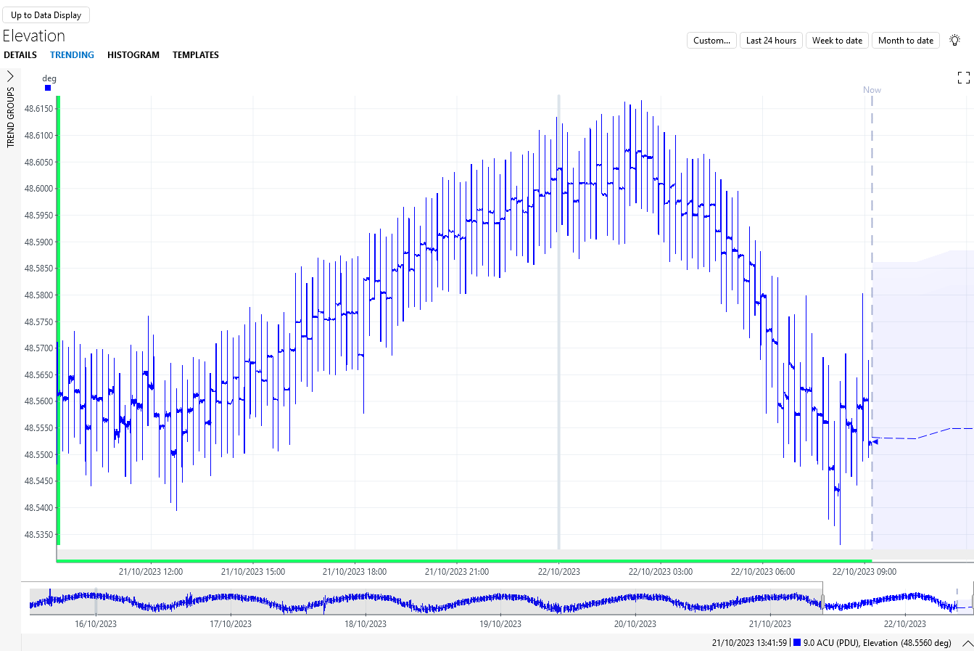Expand the bottom status bar caret
974x651 pixels.
tap(967, 644)
